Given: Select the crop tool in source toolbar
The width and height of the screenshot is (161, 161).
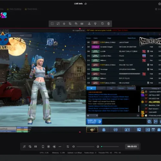Looking at the screenshot, I should tap(70, 24).
